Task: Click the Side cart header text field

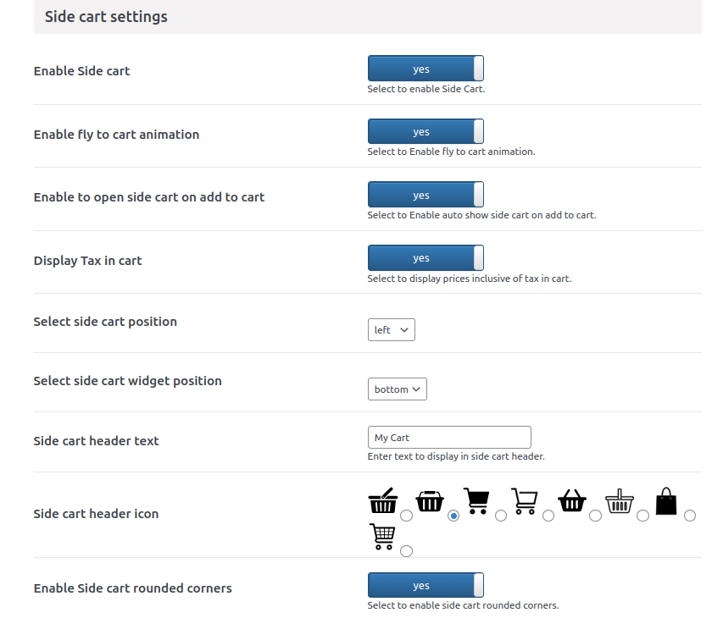Action: 449,437
